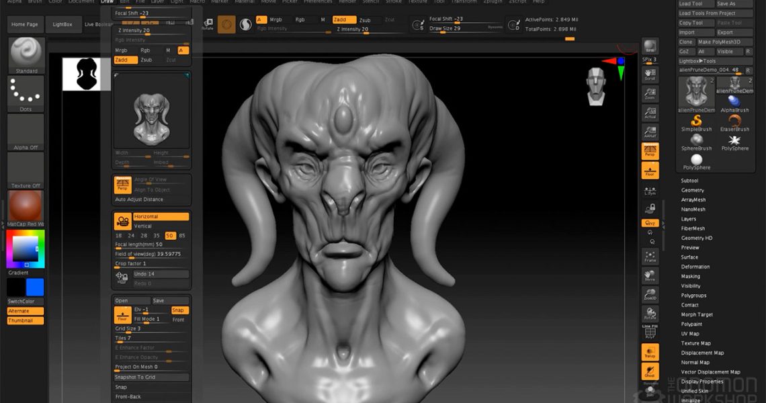
Task: Open the Draw menu
Action: coord(107,2)
